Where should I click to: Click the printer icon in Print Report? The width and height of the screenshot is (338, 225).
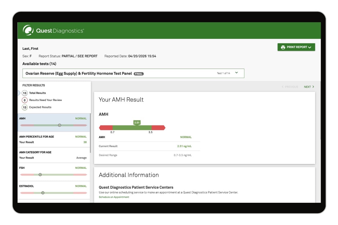pos(283,47)
